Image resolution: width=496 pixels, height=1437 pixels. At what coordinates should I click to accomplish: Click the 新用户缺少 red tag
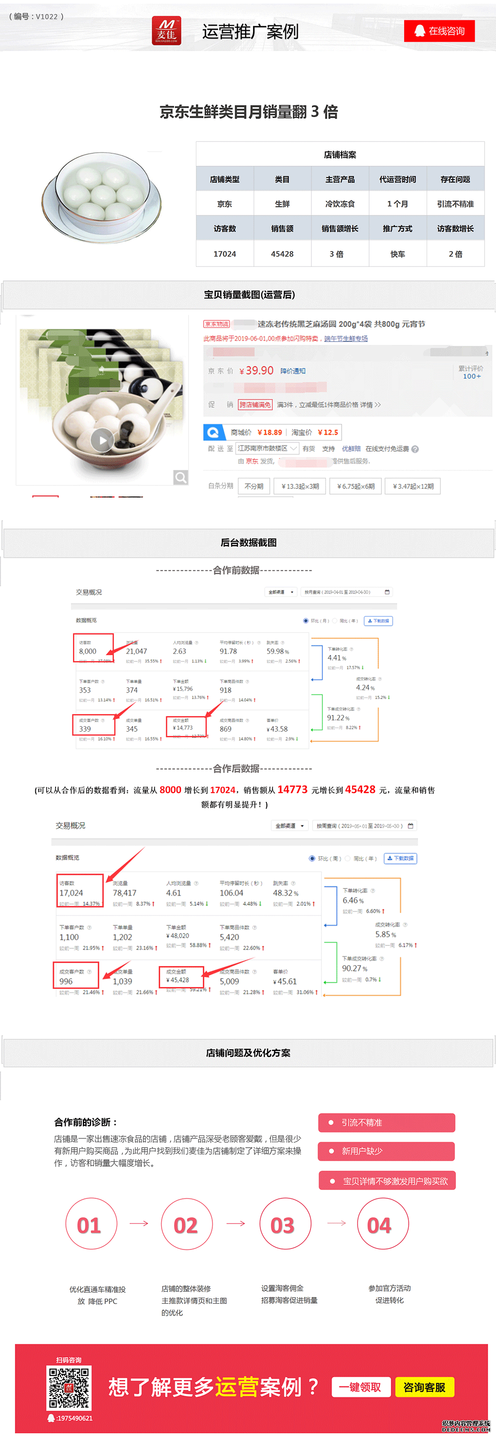(x=387, y=1151)
